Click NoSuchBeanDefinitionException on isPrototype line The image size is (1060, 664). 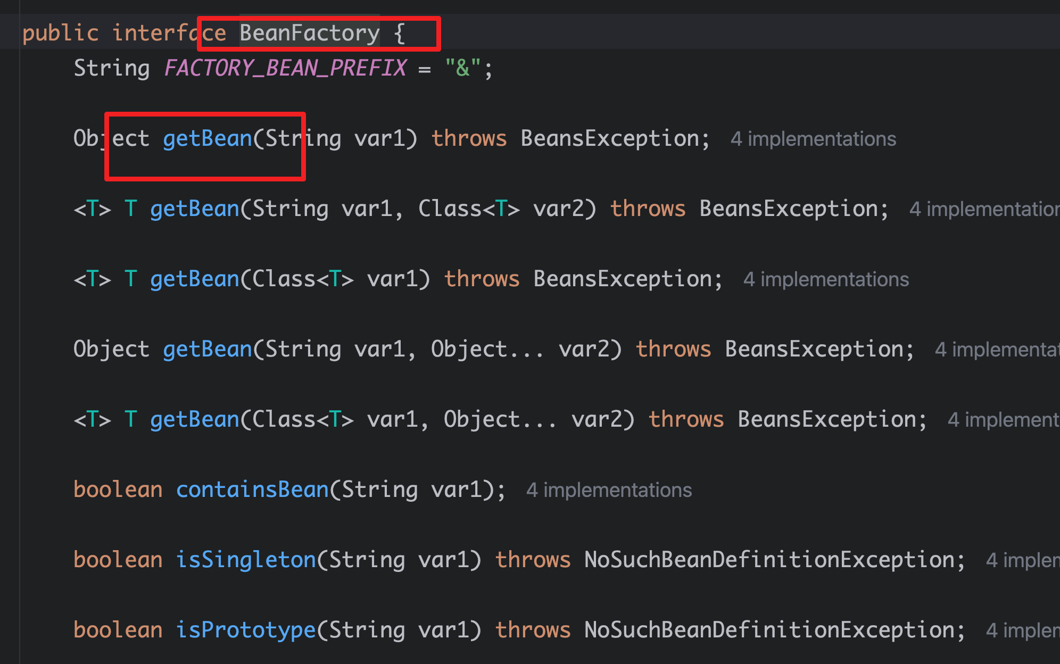[769, 630]
